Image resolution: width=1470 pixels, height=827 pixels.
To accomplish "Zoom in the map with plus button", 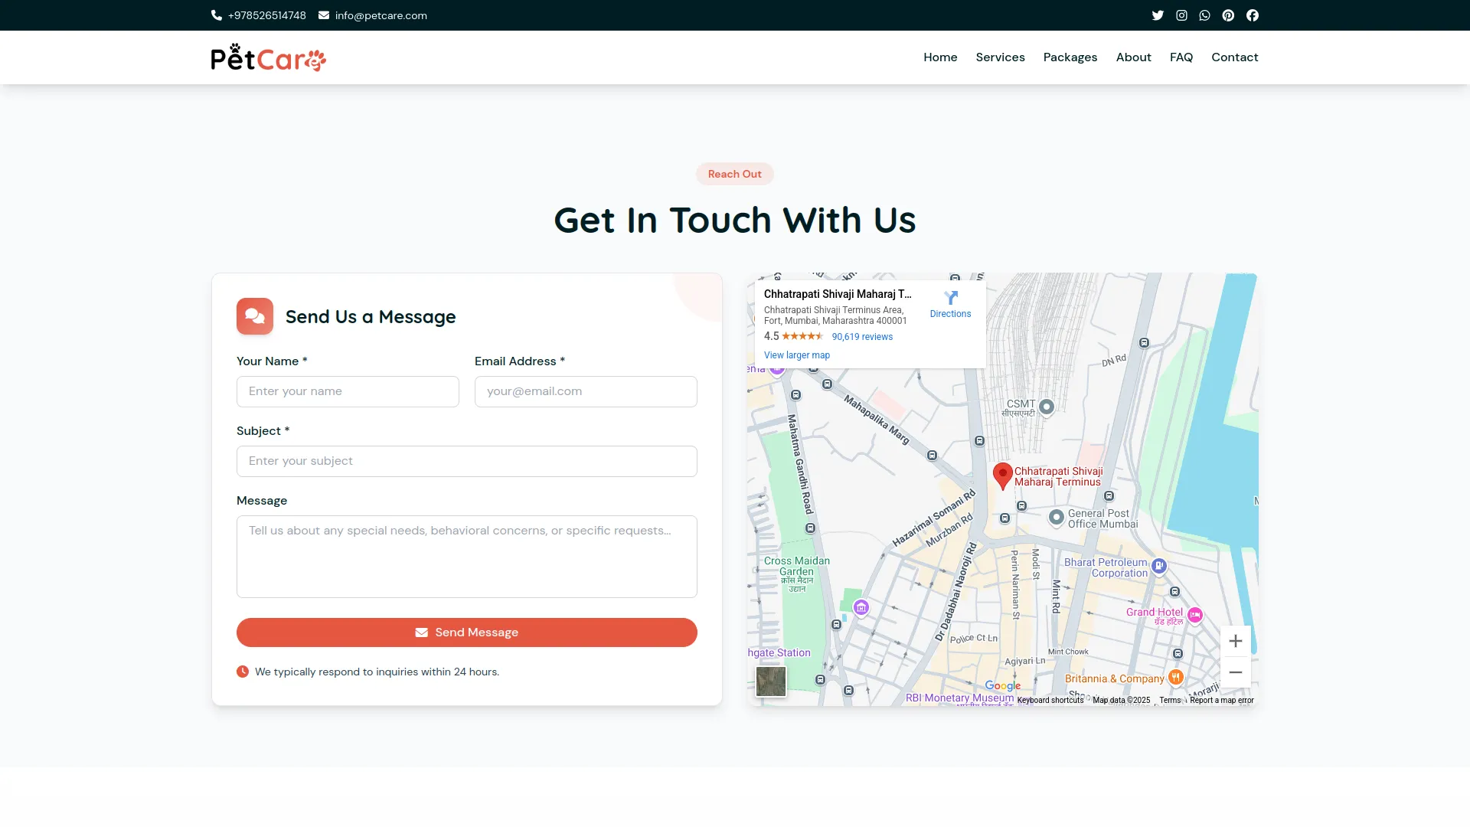I will [x=1235, y=641].
